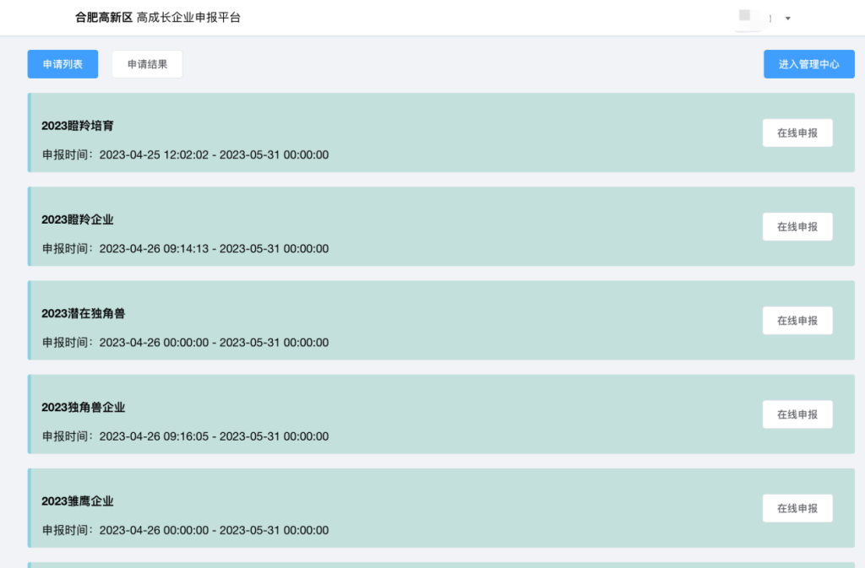865x568 pixels.
Task: Click the 进入管理中心 button
Action: (808, 64)
